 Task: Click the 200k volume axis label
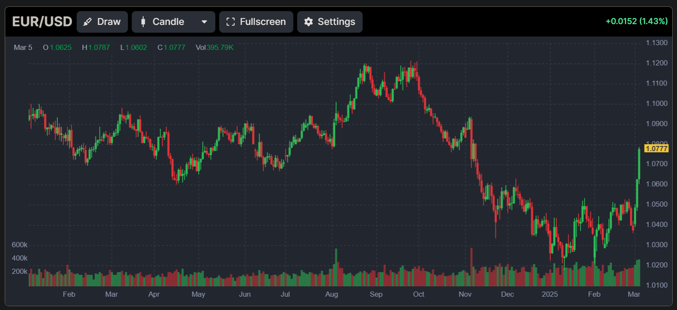(20, 271)
